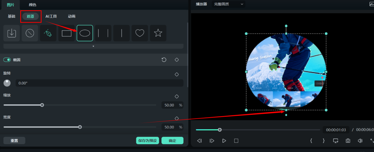Screen dimensions: 374x152
Task: Click the 确定 button
Action: point(172,140)
